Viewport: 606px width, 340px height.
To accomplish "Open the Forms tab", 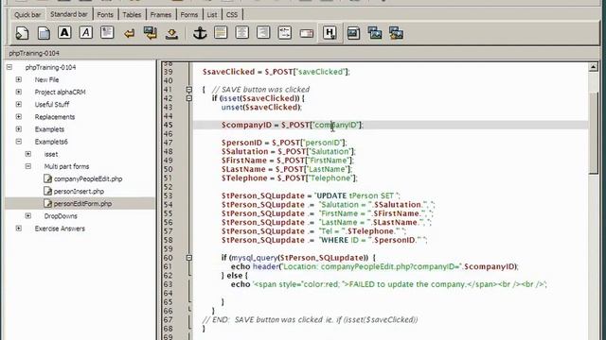I will [x=189, y=15].
